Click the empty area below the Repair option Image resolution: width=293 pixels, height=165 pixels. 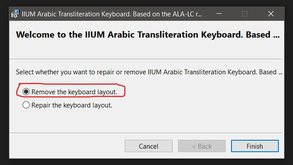(x=146, y=121)
